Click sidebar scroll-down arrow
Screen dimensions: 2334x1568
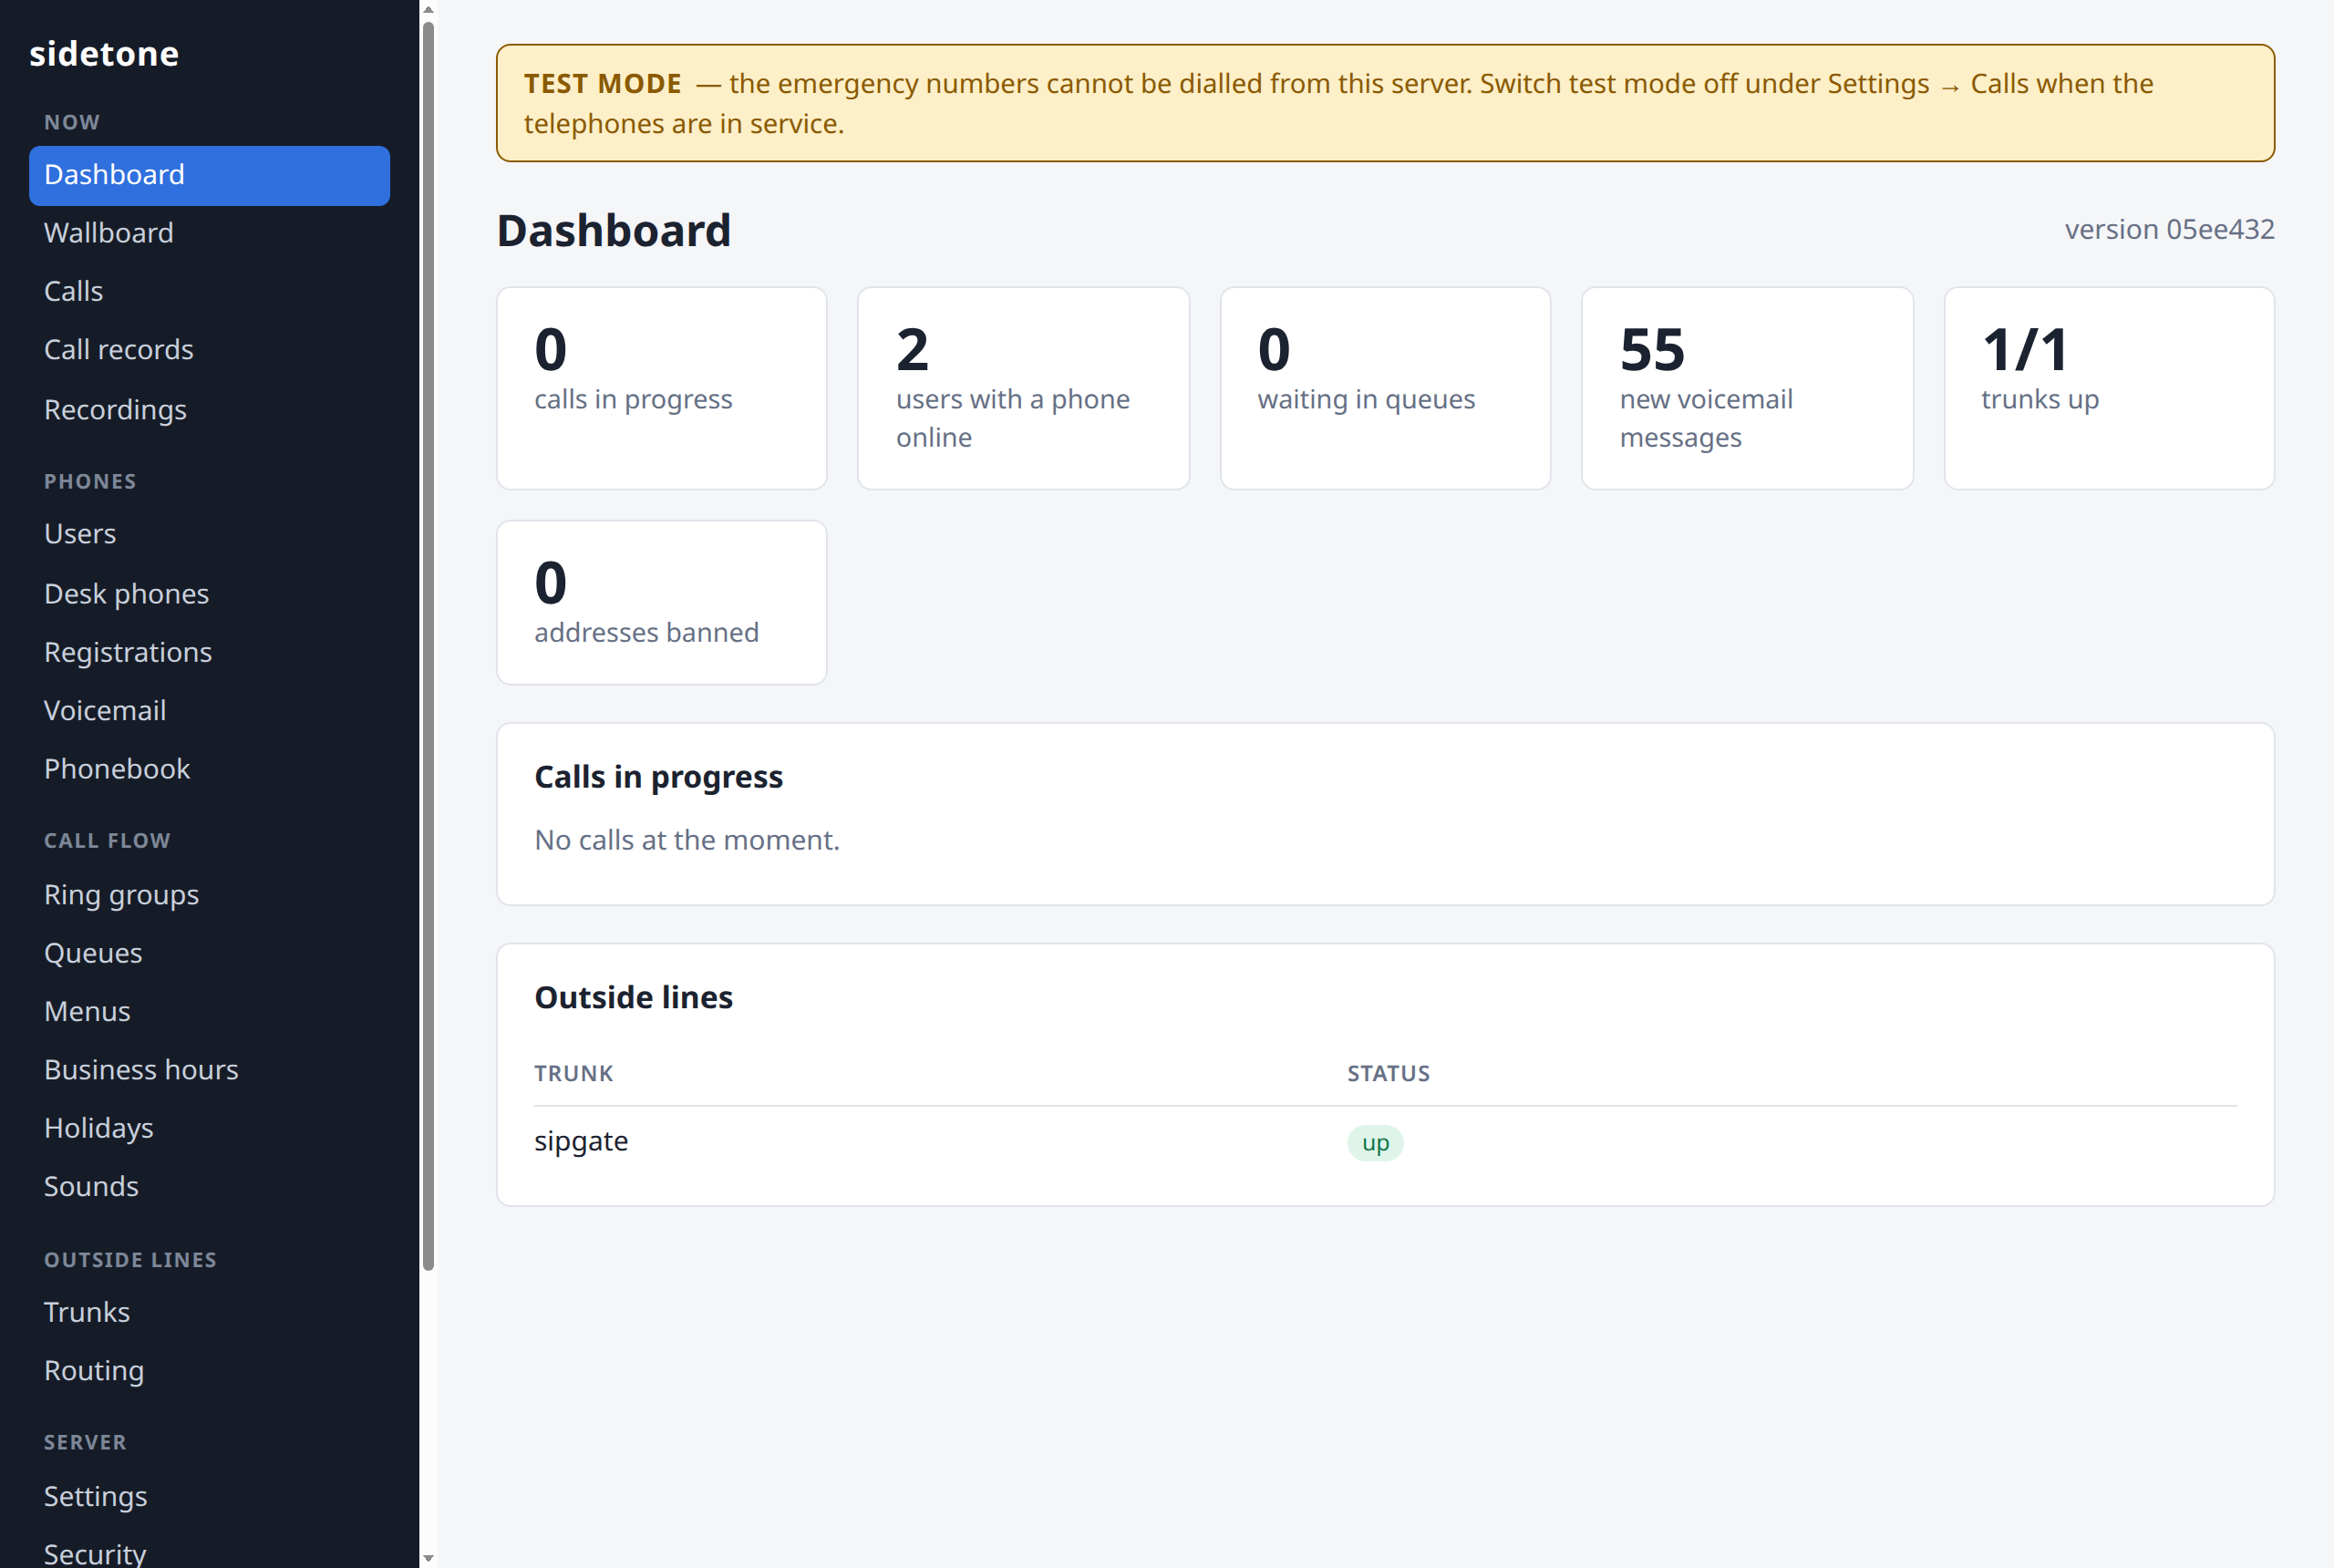click(x=428, y=1558)
